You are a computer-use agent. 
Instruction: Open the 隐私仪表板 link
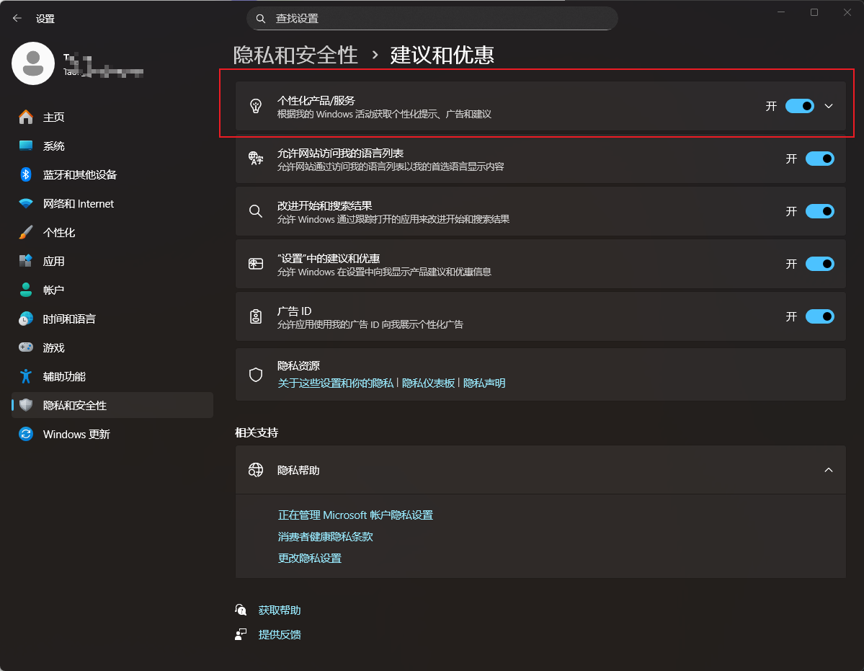click(428, 383)
